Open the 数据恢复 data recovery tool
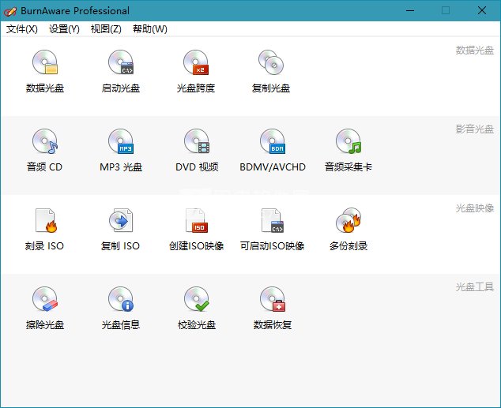 273,308
